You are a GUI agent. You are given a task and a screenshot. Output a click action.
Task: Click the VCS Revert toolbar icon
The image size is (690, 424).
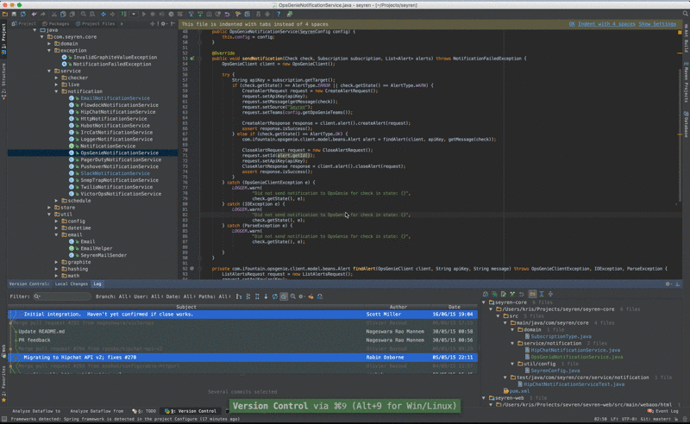click(227, 14)
